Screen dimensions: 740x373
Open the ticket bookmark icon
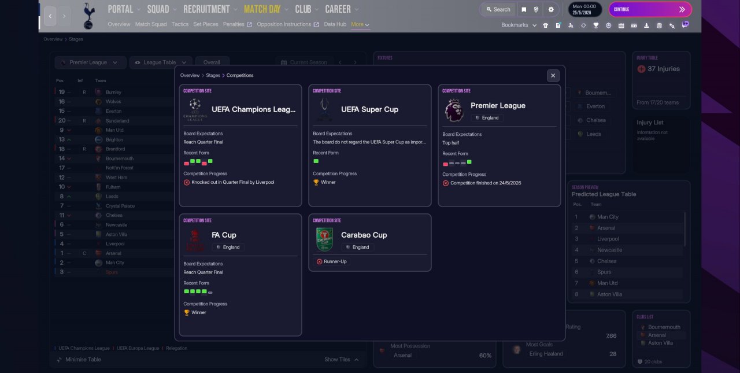pos(634,25)
